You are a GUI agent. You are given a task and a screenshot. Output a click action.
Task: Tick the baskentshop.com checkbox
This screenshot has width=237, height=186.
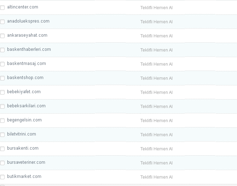[x=2, y=78]
